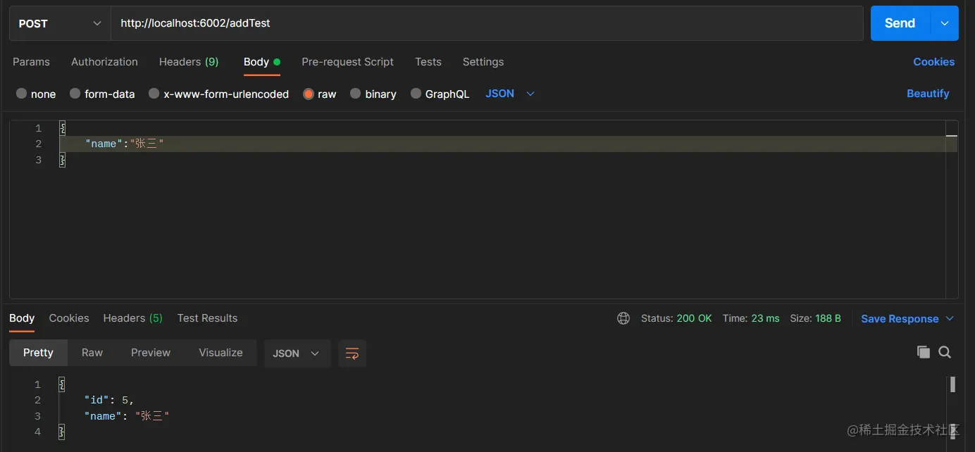This screenshot has width=975, height=452.
Task: Open response Headers (5) tab
Action: pyautogui.click(x=132, y=318)
